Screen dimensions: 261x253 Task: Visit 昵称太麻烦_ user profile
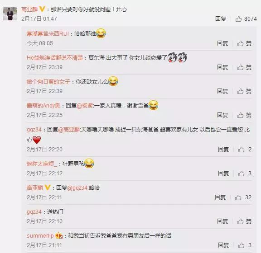point(42,164)
